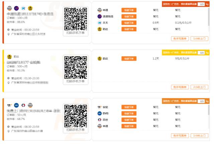Click 百世 row icon in third card list
214x144 pixels.
(x=100, y=120)
